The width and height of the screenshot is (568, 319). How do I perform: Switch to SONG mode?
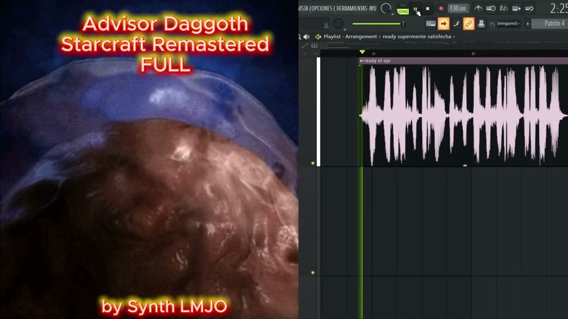point(403,12)
